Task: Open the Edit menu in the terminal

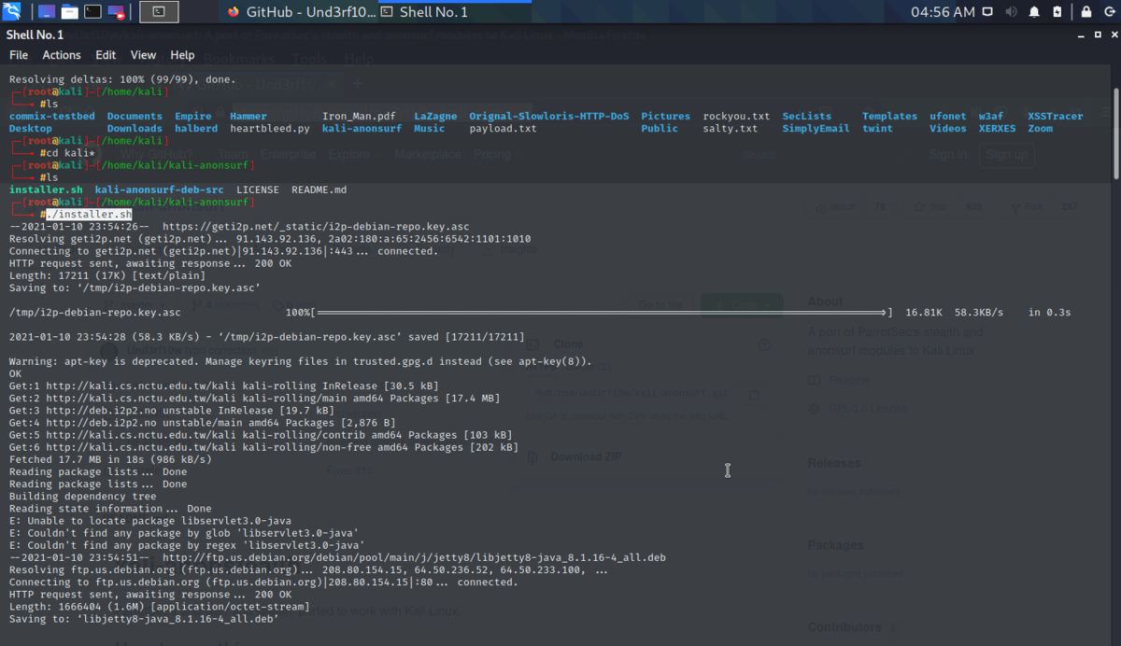Action: 106,55
